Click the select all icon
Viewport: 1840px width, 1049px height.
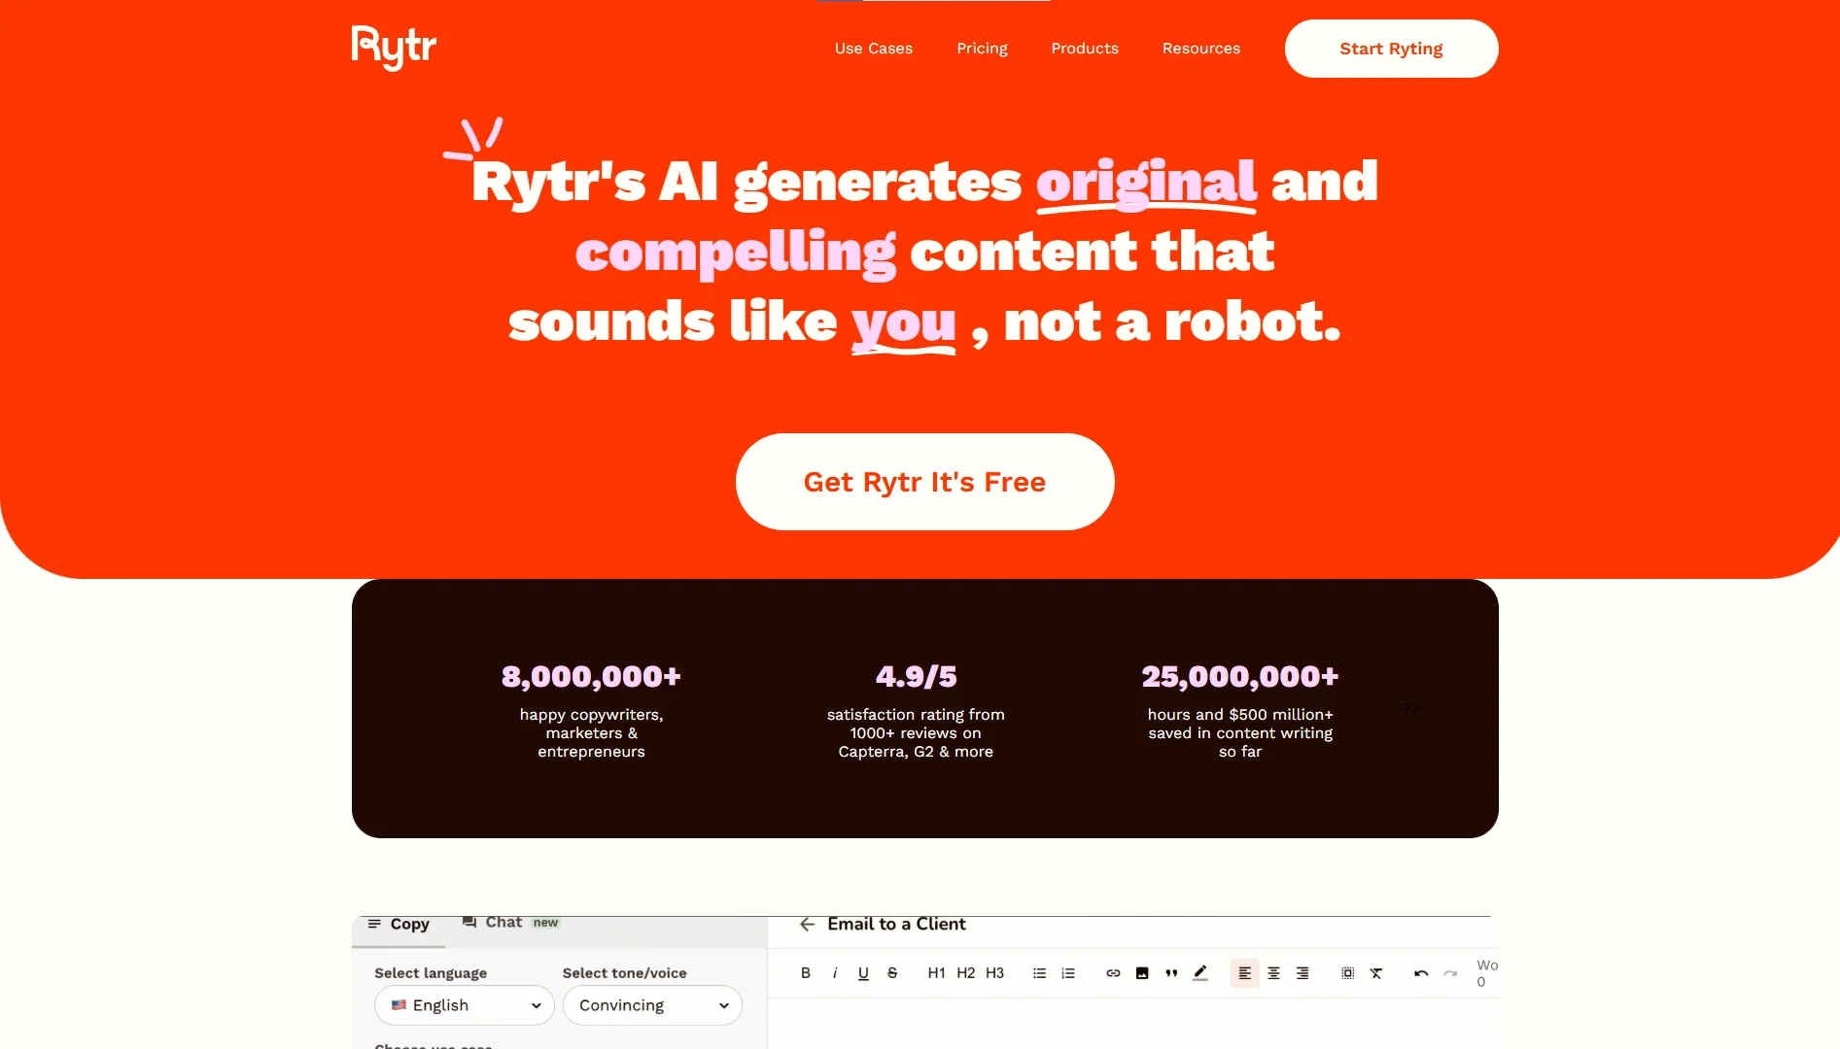point(1347,973)
